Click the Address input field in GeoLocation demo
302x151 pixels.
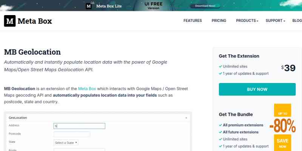point(79,126)
